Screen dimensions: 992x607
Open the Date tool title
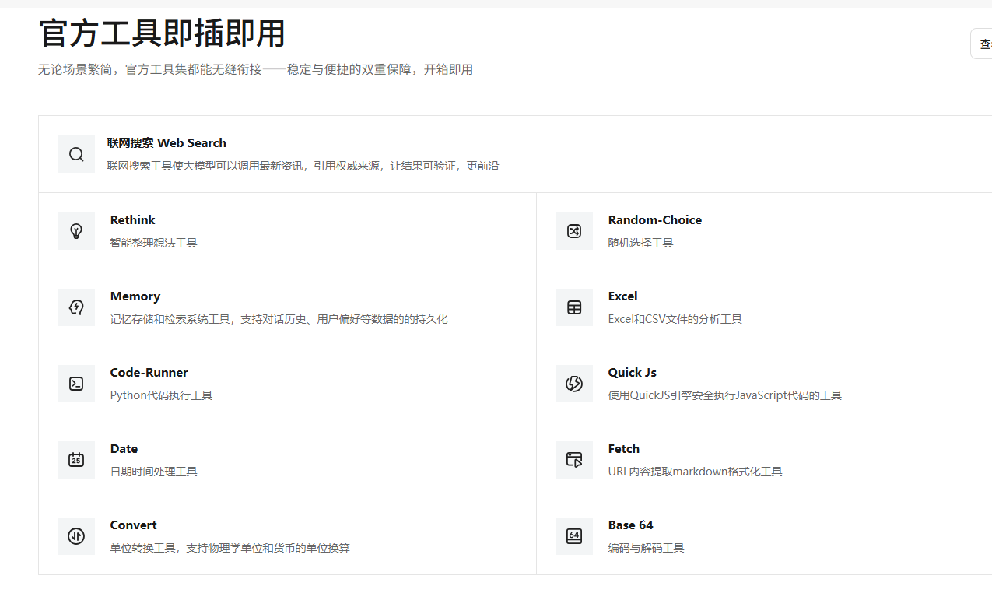pos(124,449)
